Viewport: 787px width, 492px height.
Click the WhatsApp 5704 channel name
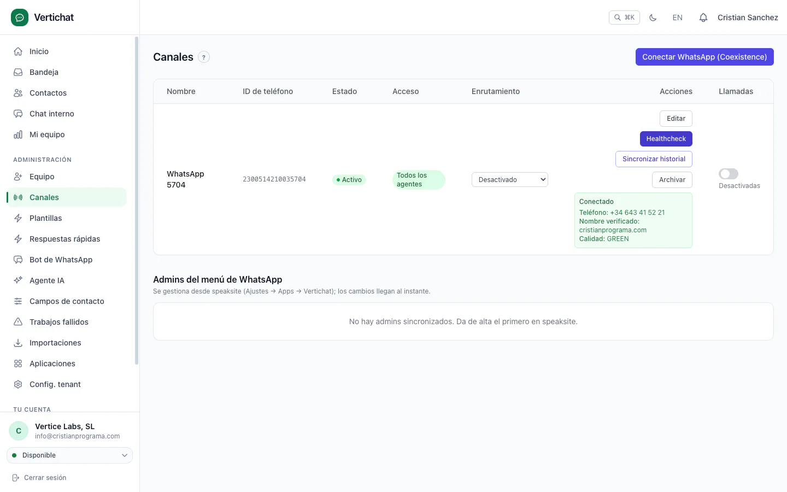[185, 179]
